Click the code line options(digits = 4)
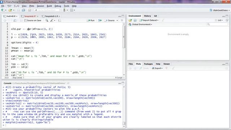Viewport: 231px width, 130px height. pyautogui.click(x=25, y=43)
